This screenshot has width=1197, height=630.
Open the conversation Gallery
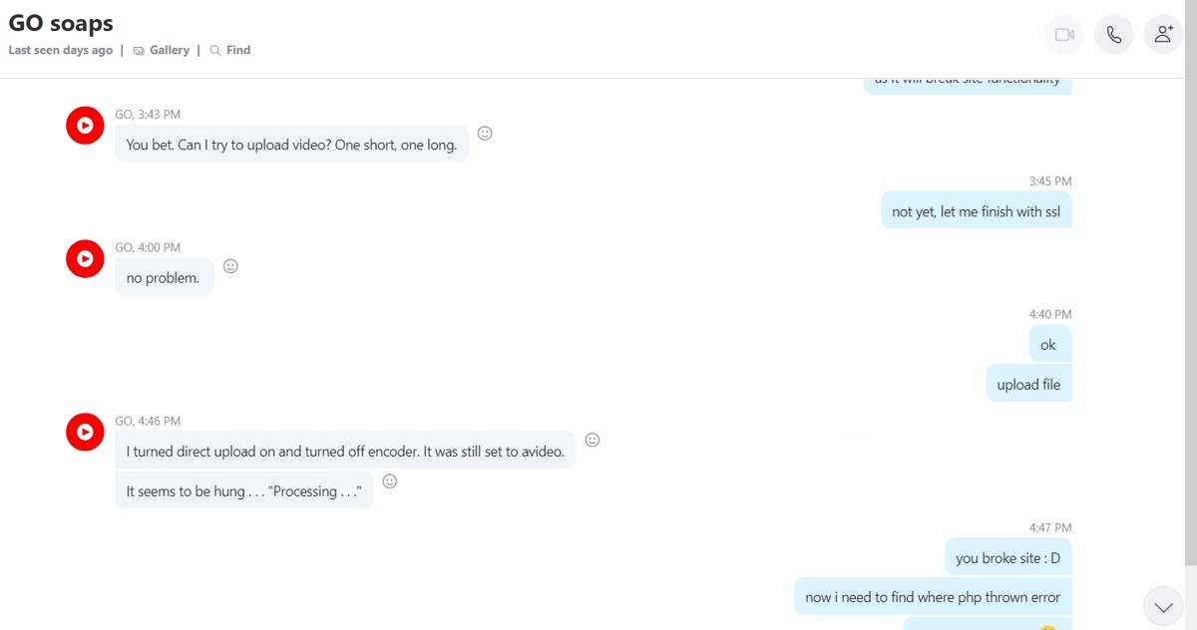162,50
